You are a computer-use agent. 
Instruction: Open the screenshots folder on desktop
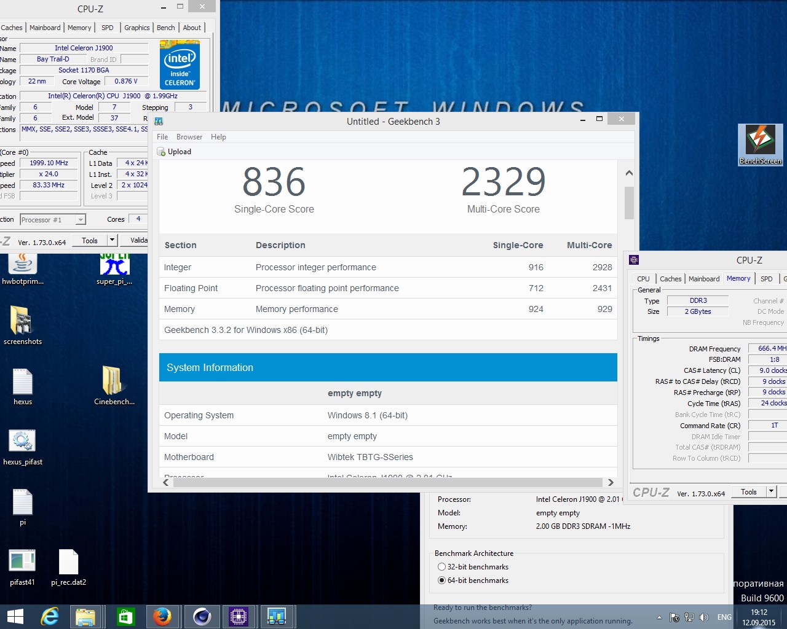[23, 326]
